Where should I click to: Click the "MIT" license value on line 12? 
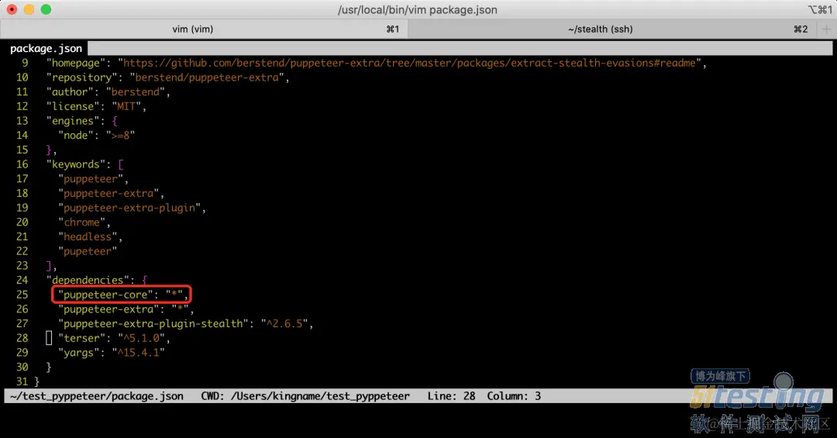pos(126,106)
